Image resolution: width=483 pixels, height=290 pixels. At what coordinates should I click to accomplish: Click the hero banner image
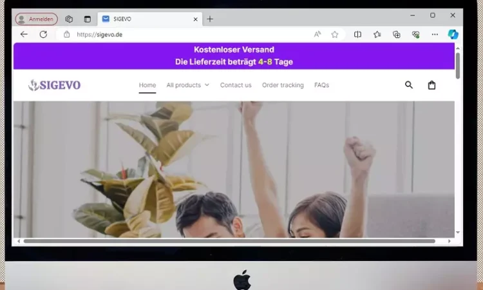tap(234, 169)
